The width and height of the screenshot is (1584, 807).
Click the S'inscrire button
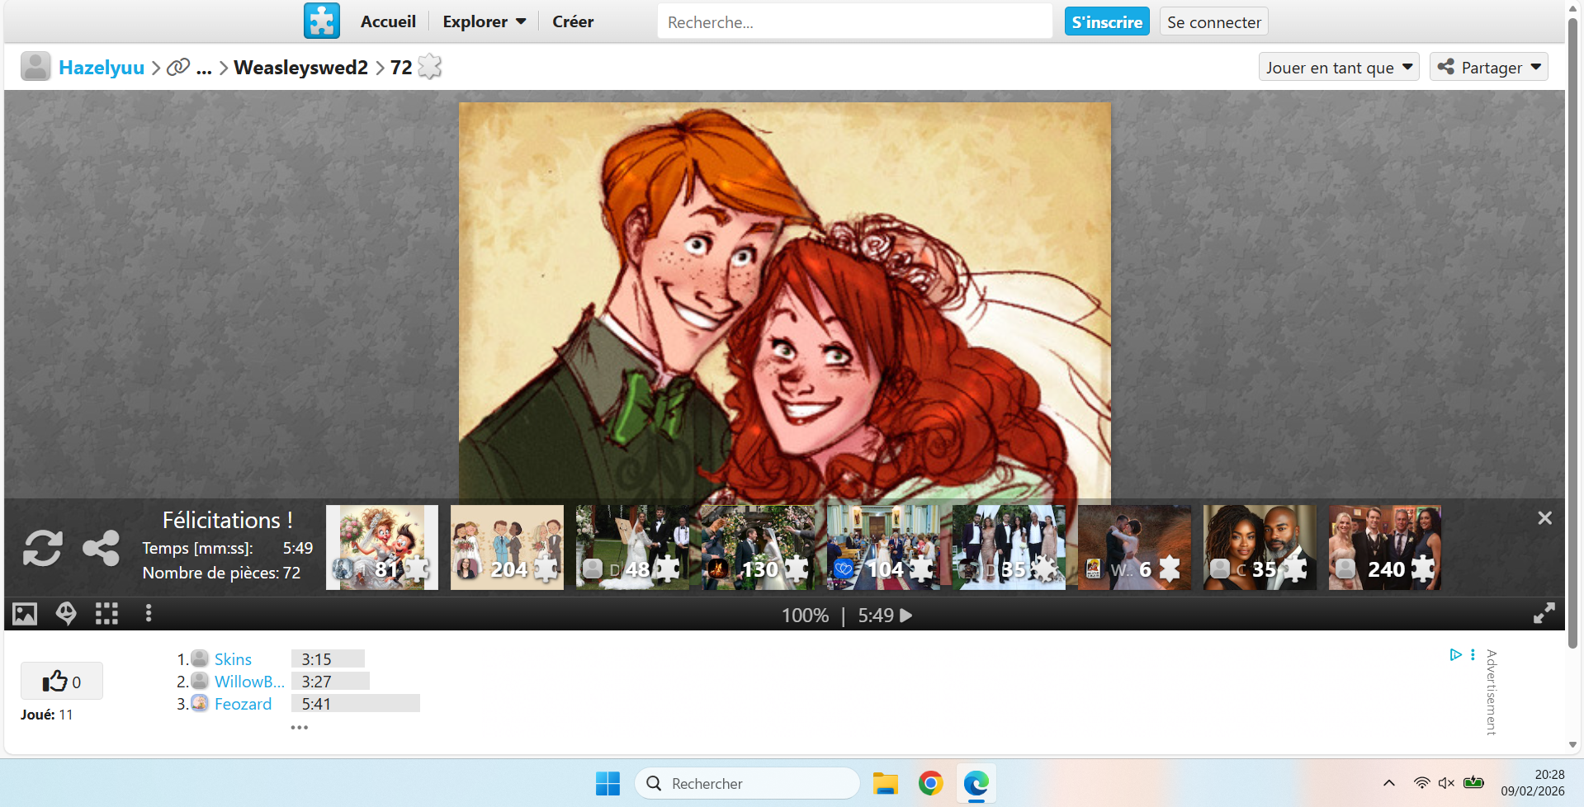click(1106, 22)
